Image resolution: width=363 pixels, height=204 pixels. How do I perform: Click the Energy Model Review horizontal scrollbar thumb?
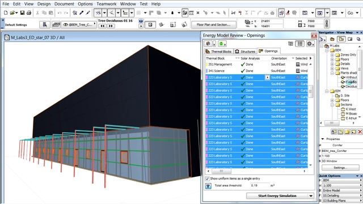point(221,171)
